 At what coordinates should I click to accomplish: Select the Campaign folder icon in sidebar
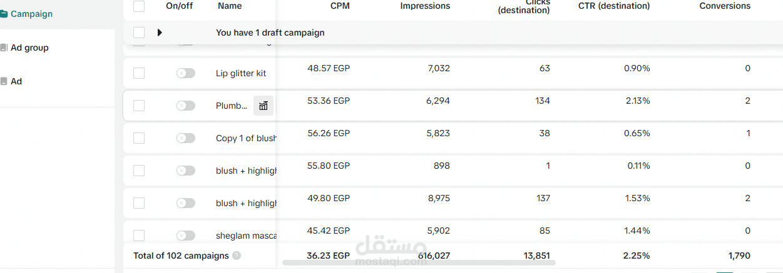click(4, 14)
